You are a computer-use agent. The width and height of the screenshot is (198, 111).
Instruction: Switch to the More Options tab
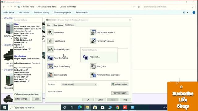click(58, 25)
